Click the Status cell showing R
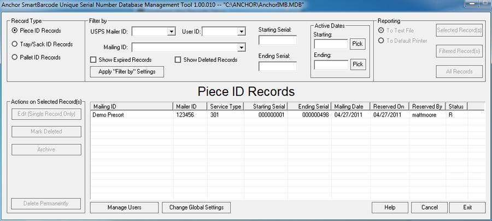 (x=450, y=115)
